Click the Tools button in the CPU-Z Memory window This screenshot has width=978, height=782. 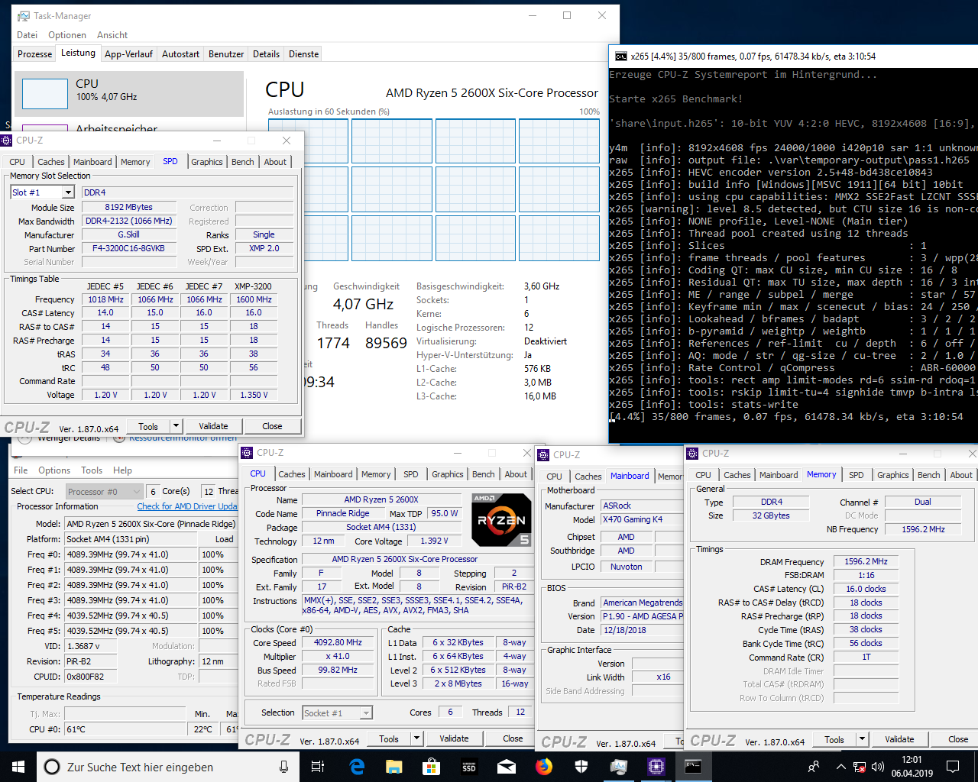click(834, 739)
